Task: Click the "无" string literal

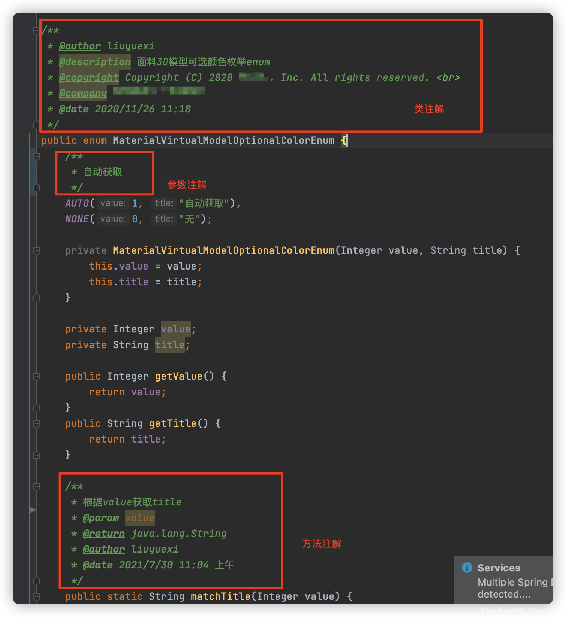Action: click(190, 219)
